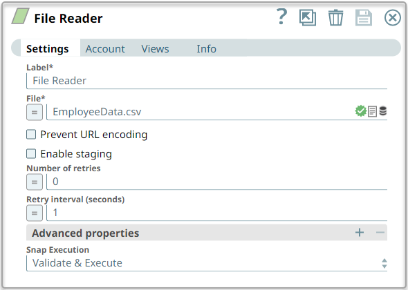Open the Snap Execution dropdown
408x290 pixels.
pyautogui.click(x=207, y=263)
